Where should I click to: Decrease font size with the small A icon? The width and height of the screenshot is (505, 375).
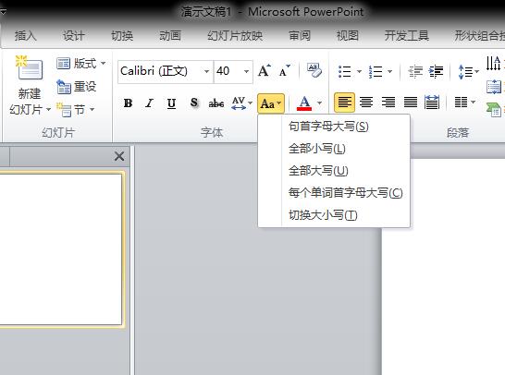coord(284,71)
